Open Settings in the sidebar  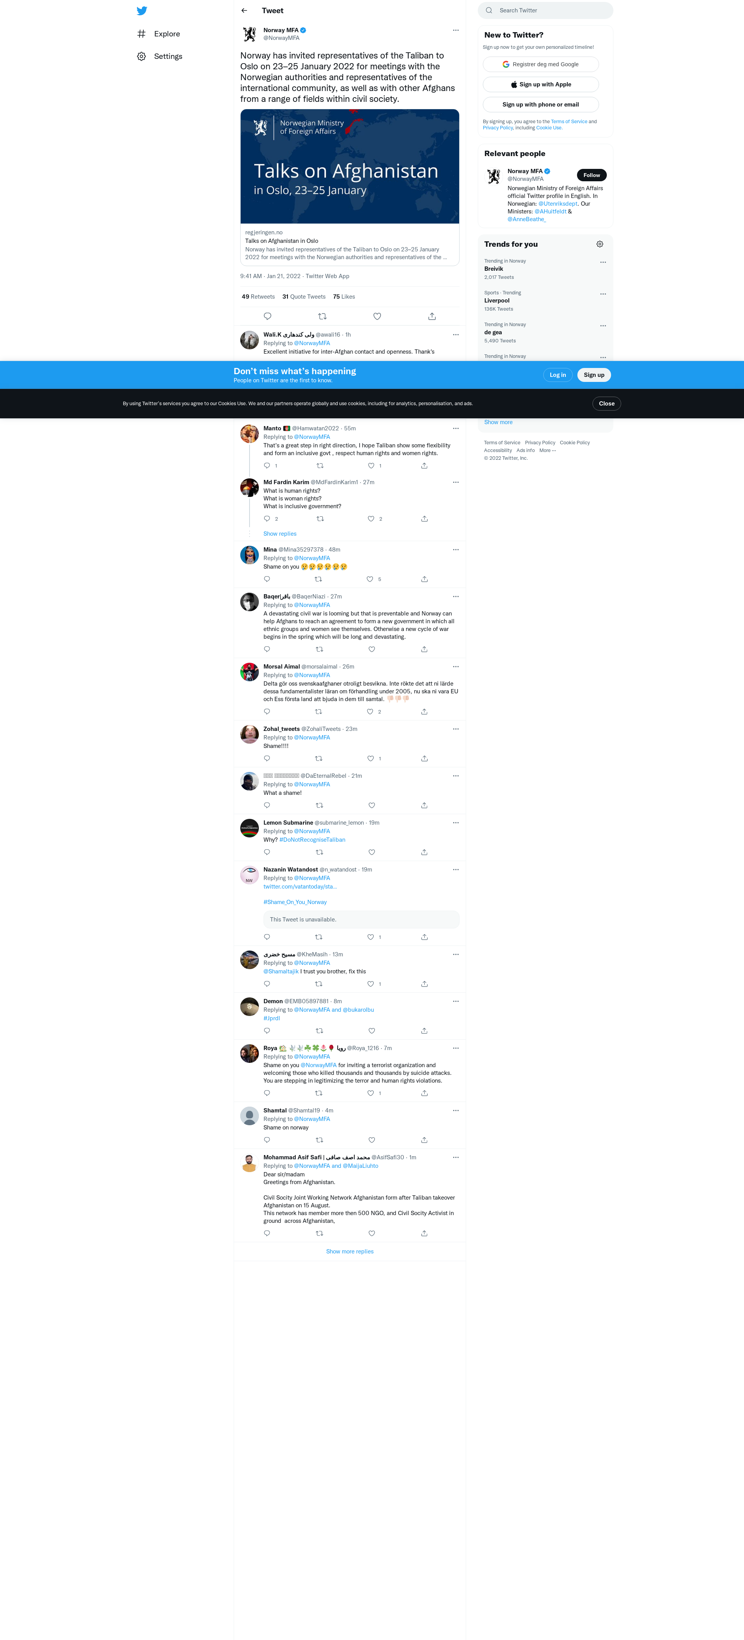(x=160, y=57)
